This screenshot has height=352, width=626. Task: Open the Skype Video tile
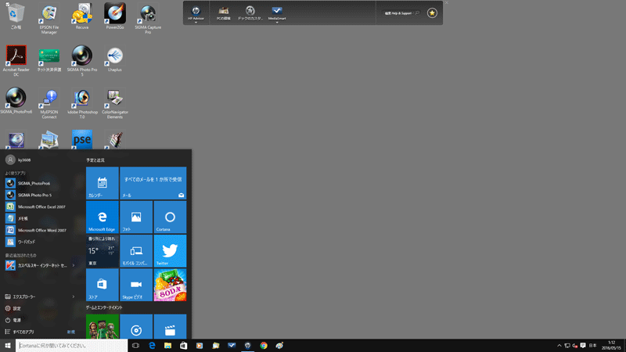(x=136, y=285)
